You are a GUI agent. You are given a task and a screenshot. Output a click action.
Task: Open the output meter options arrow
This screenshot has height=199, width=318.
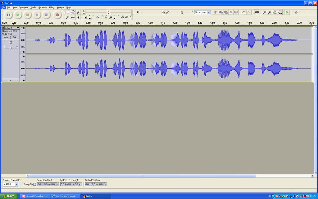[90, 18]
